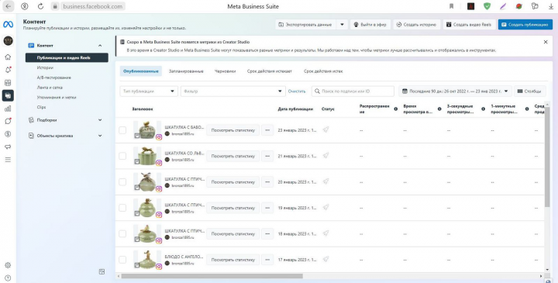
Task: Open thumbnail of ШКАТУЛКА СО ЛЬВ... post
Action: pyautogui.click(x=147, y=156)
